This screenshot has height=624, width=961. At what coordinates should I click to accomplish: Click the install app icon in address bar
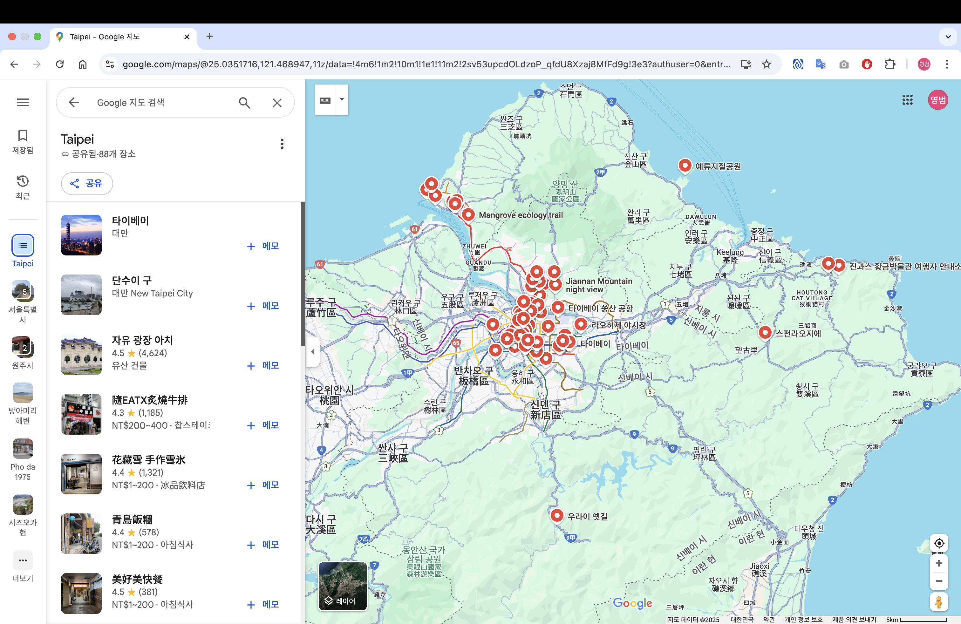click(746, 64)
